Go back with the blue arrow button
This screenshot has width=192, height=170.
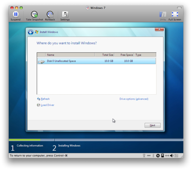31,32
